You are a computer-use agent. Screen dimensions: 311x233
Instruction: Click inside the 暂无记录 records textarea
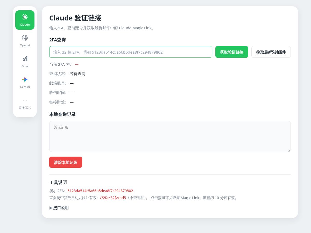click(170, 136)
